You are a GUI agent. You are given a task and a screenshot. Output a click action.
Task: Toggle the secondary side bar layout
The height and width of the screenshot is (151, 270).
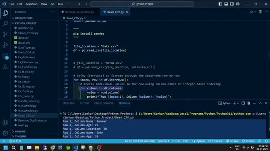[232, 4]
